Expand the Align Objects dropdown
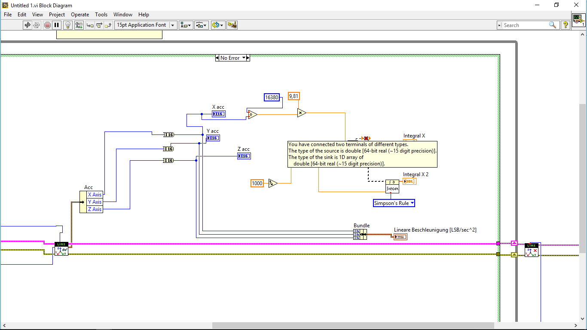 pos(186,25)
